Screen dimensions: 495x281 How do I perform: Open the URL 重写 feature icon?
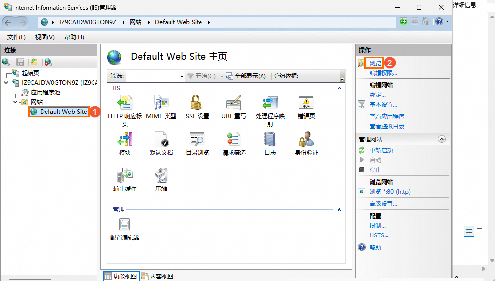(233, 103)
